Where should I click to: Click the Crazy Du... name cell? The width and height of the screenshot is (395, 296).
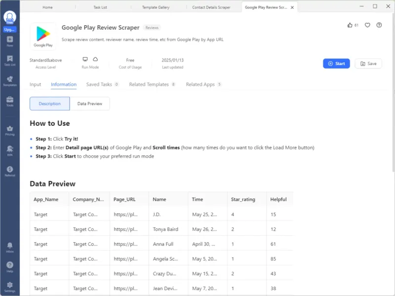(168, 274)
